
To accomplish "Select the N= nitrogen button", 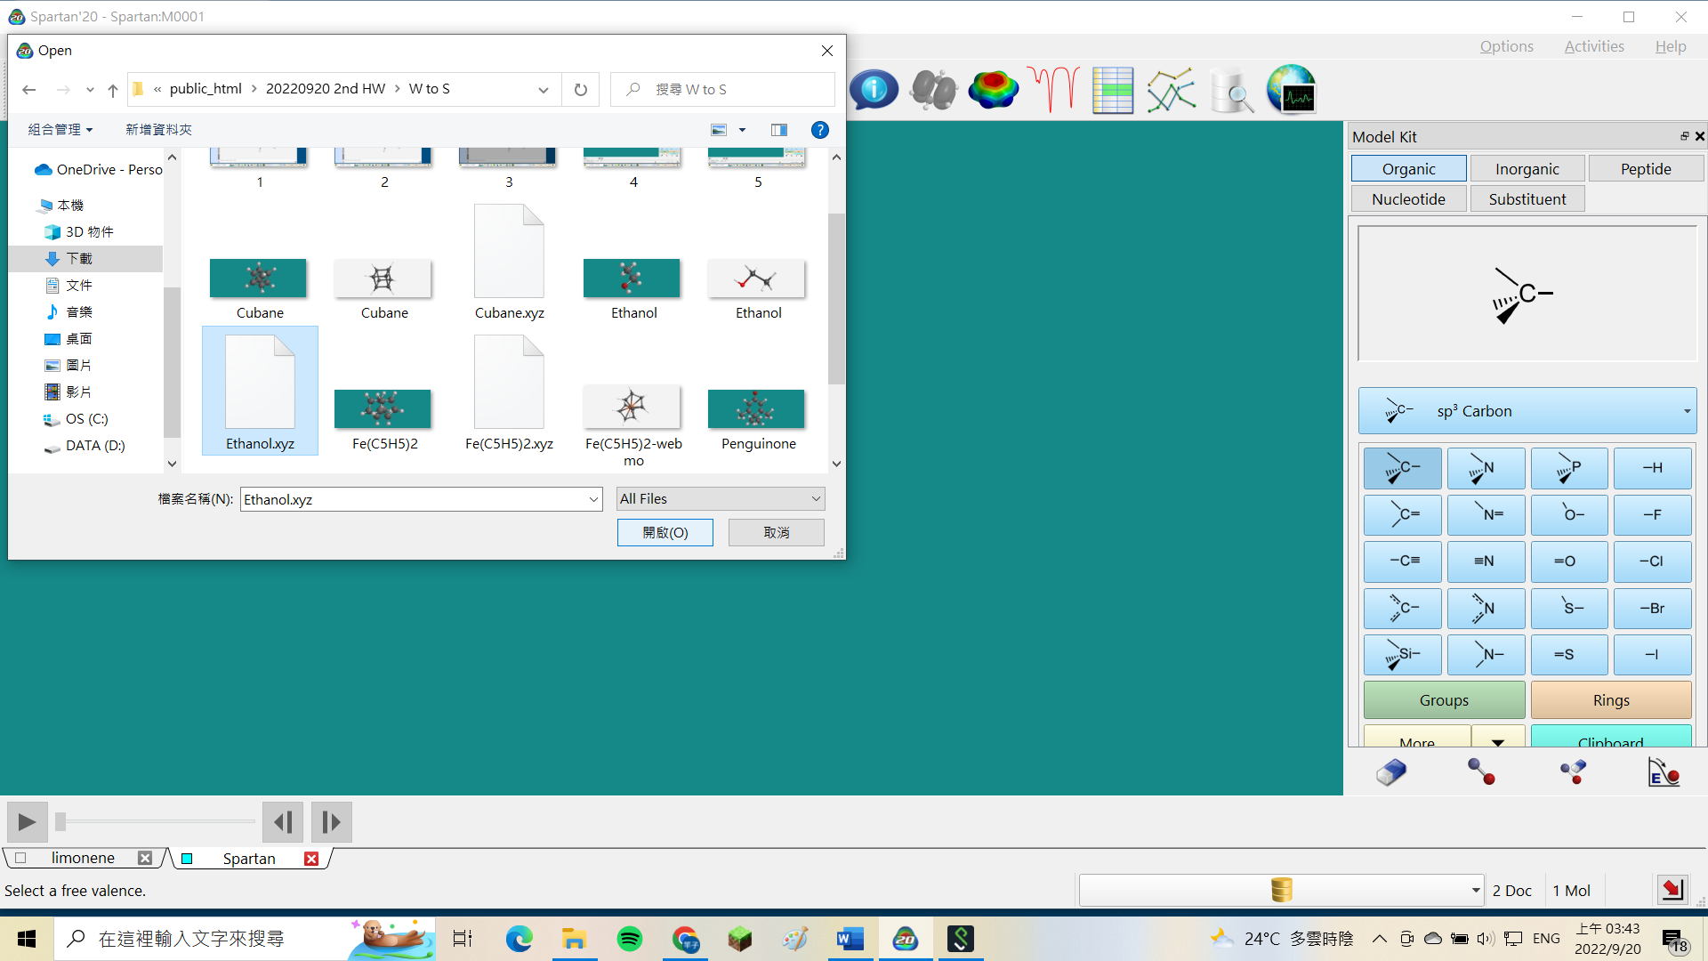I will (x=1486, y=514).
